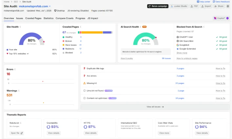Click View more under Core Web Vitals
The height and width of the screenshot is (139, 232).
(x=164, y=133)
